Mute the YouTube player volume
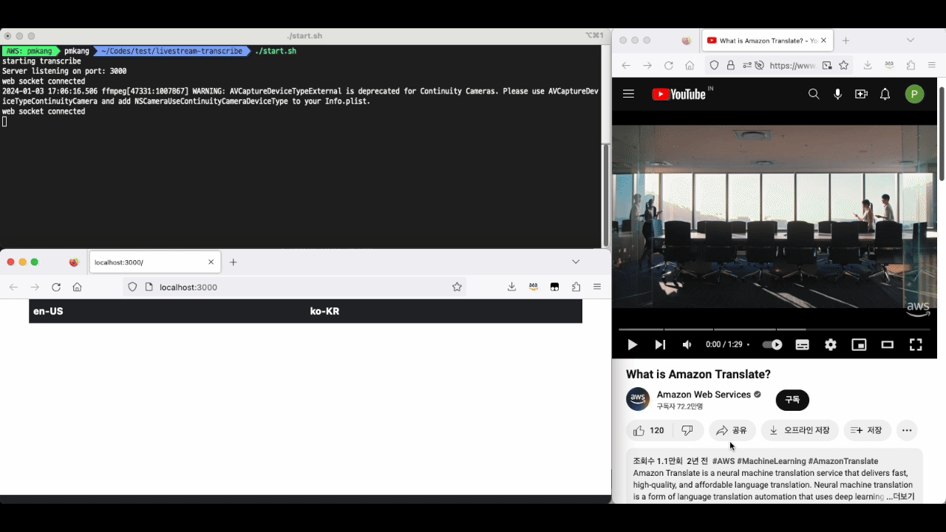This screenshot has width=946, height=532. (687, 344)
